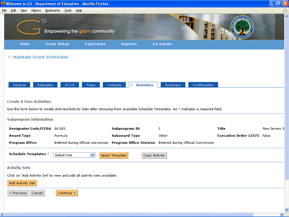The height and width of the screenshot is (217, 289).
Task: Switch to the Estimates tab
Action: click(x=45, y=85)
